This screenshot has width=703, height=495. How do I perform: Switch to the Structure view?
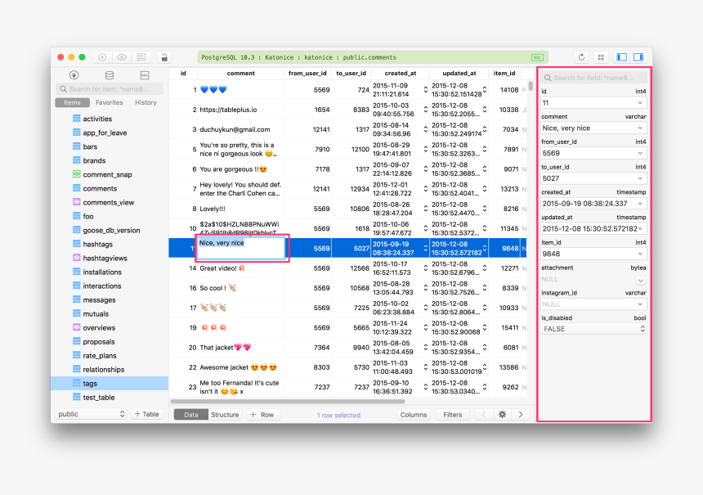pyautogui.click(x=225, y=415)
